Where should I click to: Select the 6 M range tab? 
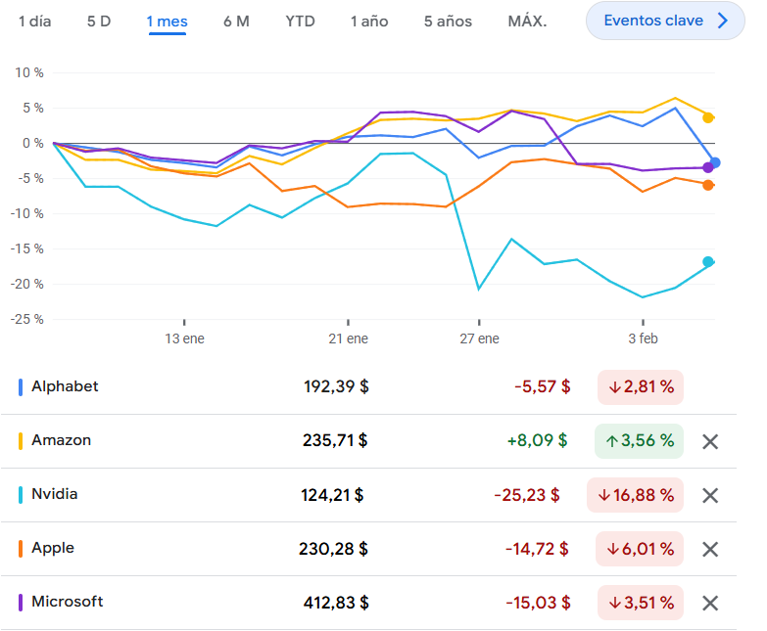click(236, 21)
